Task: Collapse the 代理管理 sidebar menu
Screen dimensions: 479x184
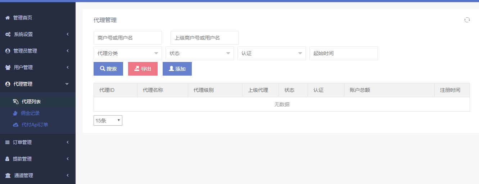Action: coord(38,84)
